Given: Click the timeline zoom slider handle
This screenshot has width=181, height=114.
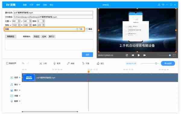Looking at the screenshot, I should (156, 64).
